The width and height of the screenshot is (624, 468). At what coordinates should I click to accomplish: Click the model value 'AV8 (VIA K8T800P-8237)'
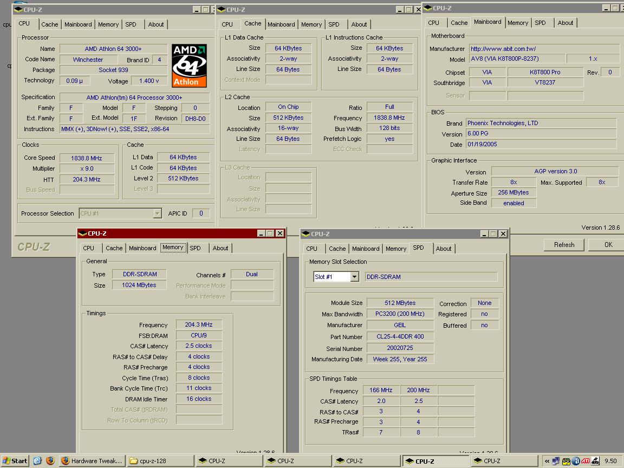point(517,59)
